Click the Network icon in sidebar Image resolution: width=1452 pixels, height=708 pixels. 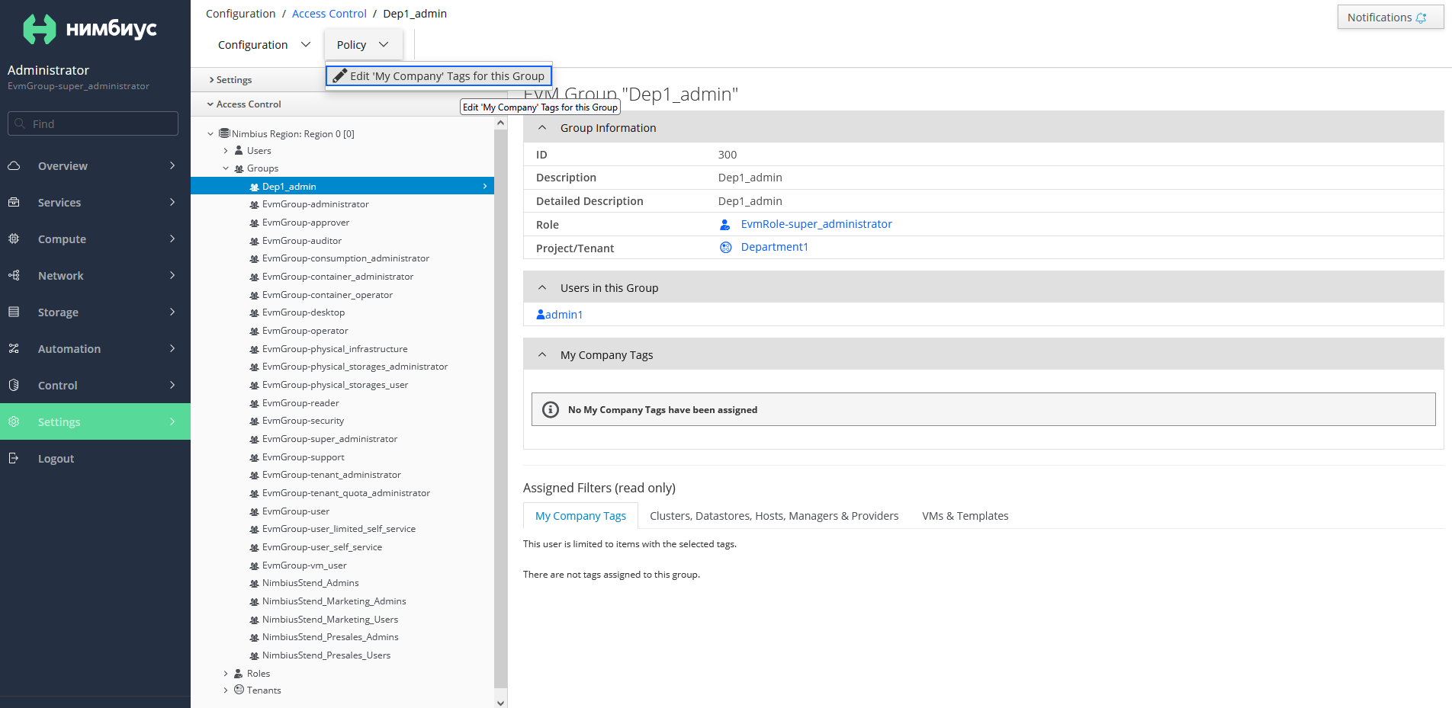tap(14, 275)
